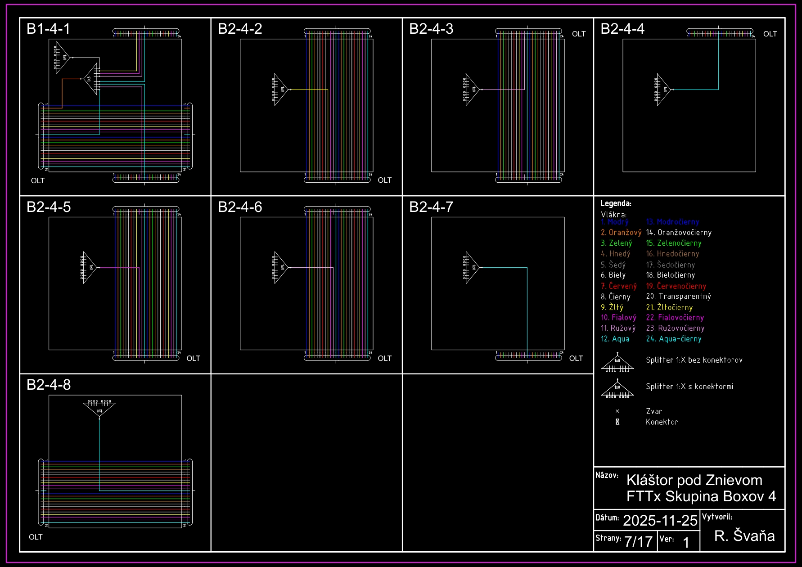
Task: Select the Zvar cross symbol in legend
Action: [x=617, y=411]
